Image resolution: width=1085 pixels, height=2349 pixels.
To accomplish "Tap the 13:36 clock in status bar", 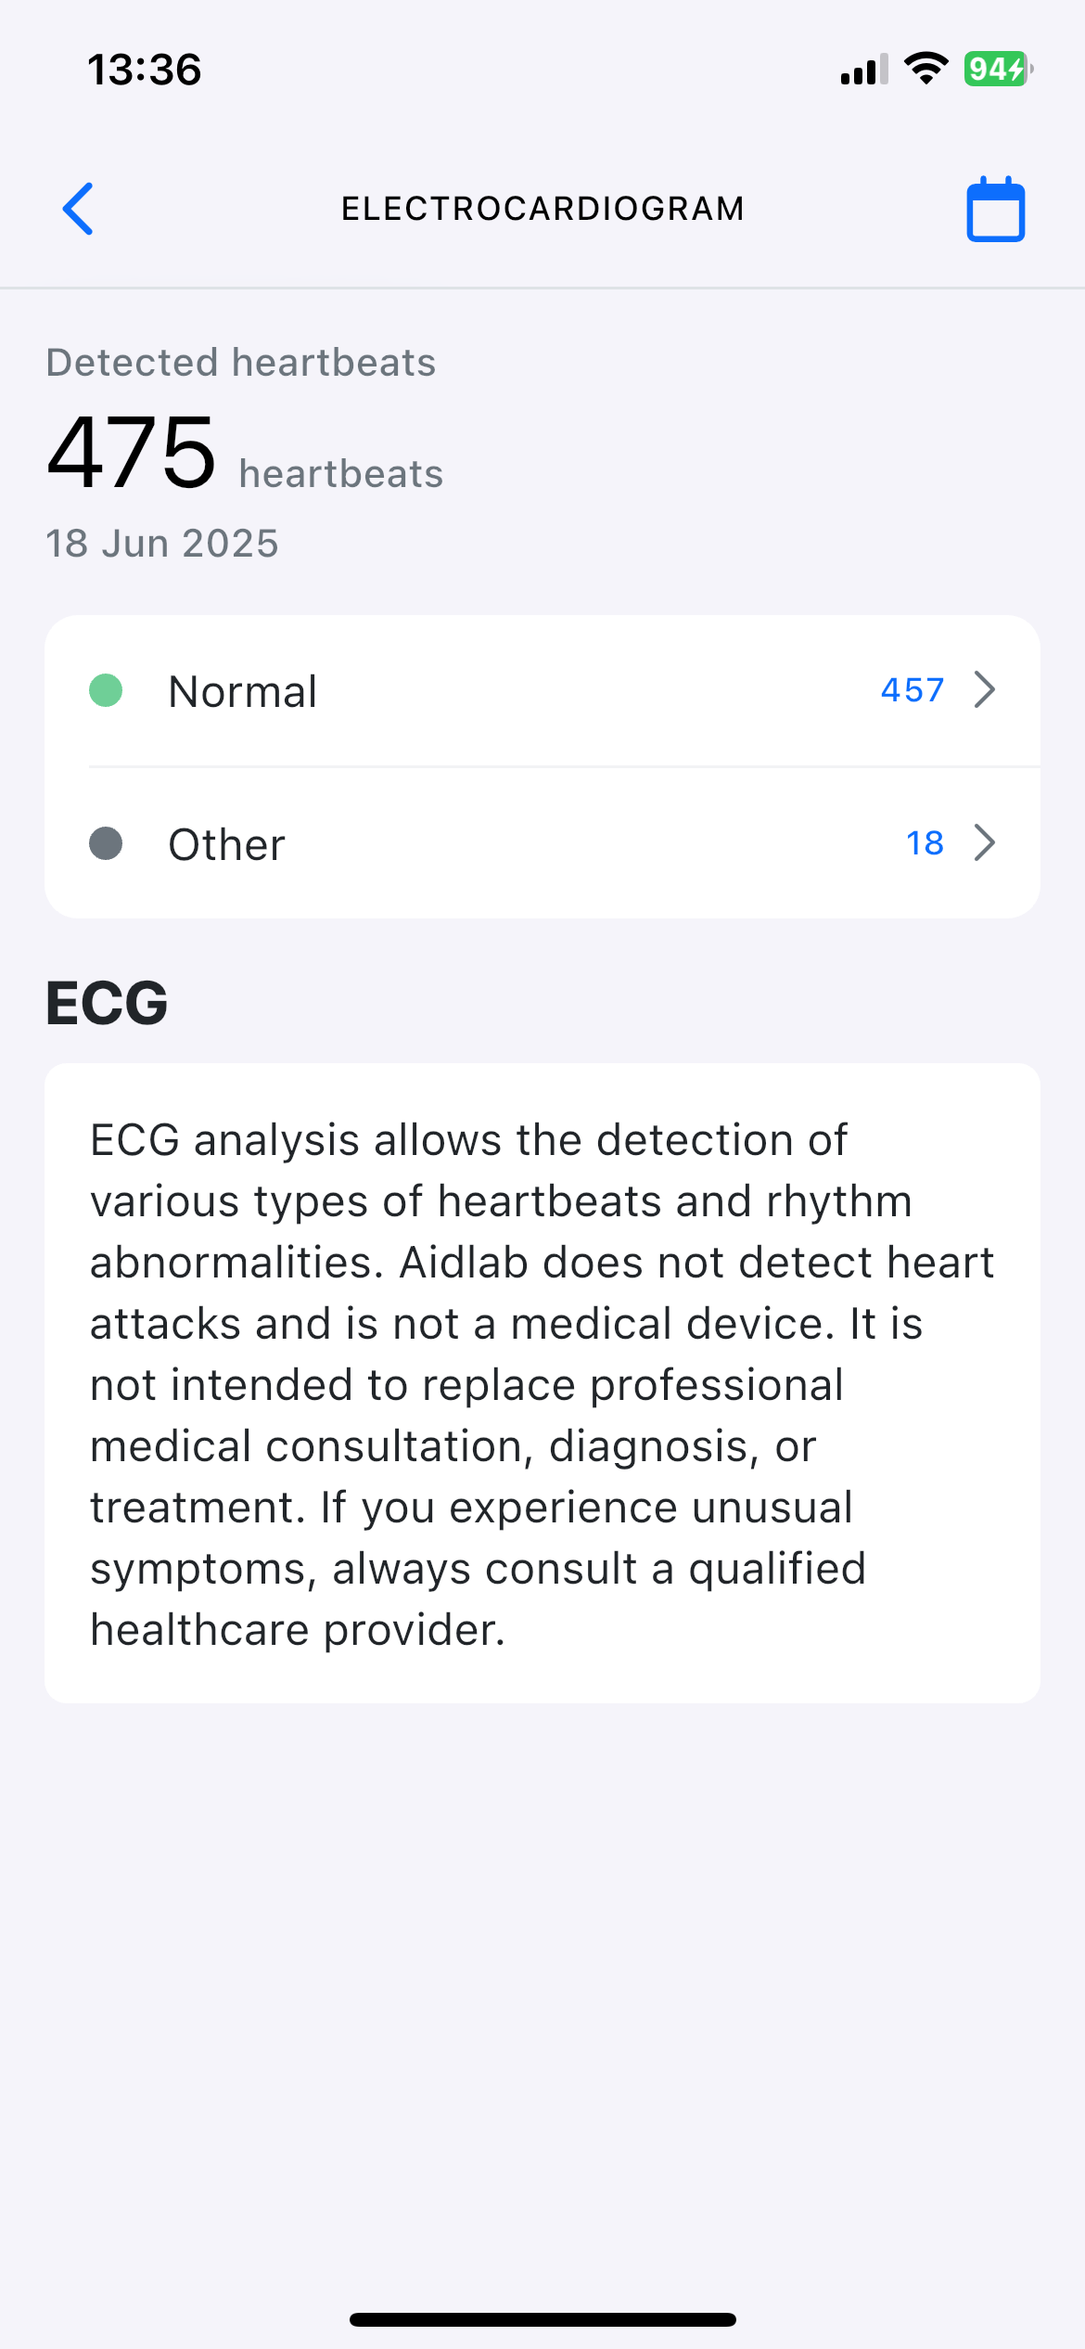I will [x=144, y=70].
